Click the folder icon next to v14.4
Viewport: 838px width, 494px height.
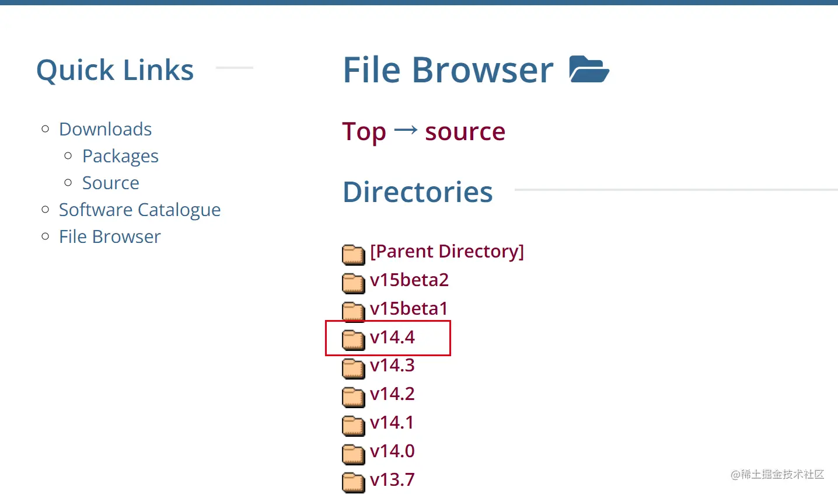354,340
